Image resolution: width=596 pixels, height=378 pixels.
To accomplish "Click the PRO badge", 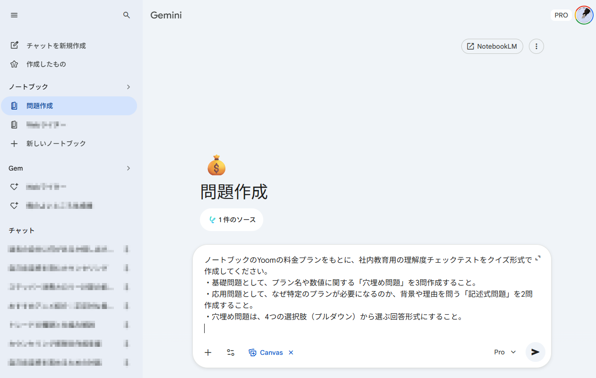I will point(561,15).
